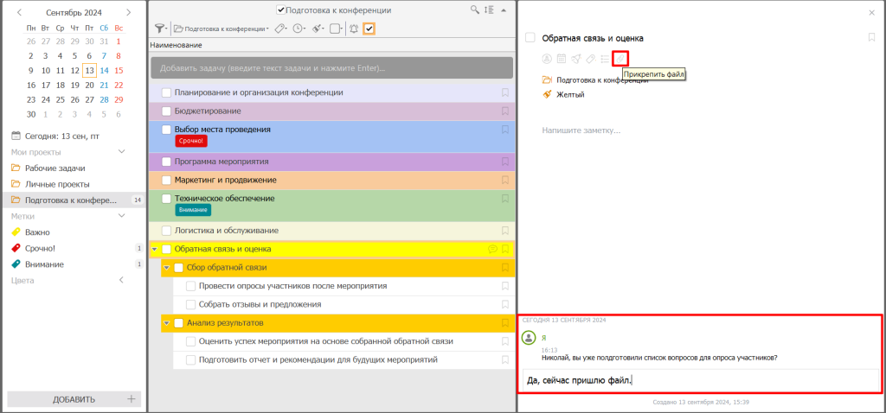
Task: Click the reminder bell icon in toolbar
Action: tap(353, 29)
